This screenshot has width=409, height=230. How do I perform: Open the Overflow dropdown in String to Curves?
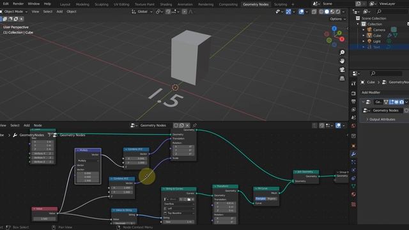point(179,204)
